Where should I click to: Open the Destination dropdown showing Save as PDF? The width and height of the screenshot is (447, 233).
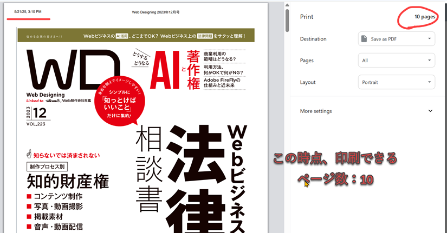point(396,39)
